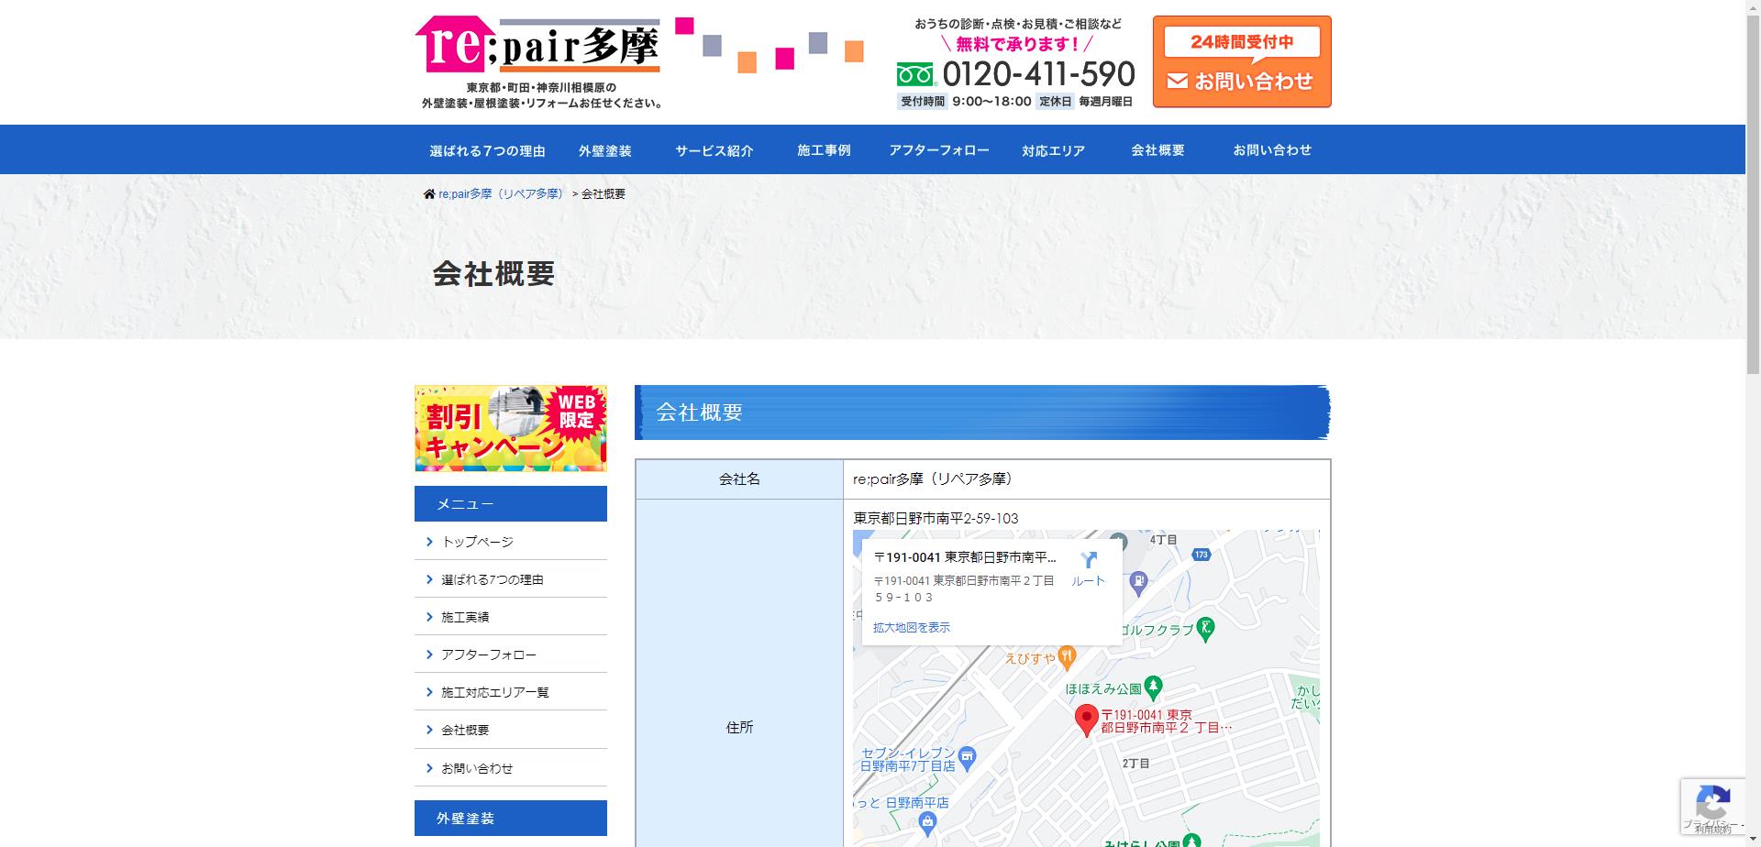The image size is (1761, 847).
Task: Click the orange お問い合わせ contact button
Action: point(1242,82)
